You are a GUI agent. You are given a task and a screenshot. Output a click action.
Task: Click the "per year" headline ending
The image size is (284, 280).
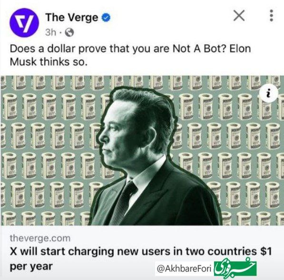pyautogui.click(x=31, y=267)
